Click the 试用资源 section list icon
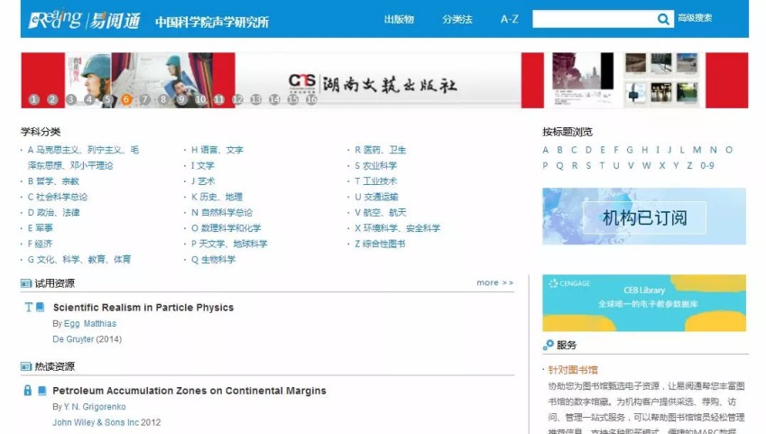Viewport: 766px width, 434px height. (x=26, y=283)
